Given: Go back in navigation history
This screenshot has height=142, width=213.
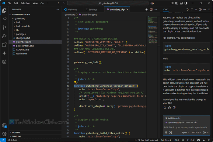Looking at the screenshot, I should tap(59, 3).
